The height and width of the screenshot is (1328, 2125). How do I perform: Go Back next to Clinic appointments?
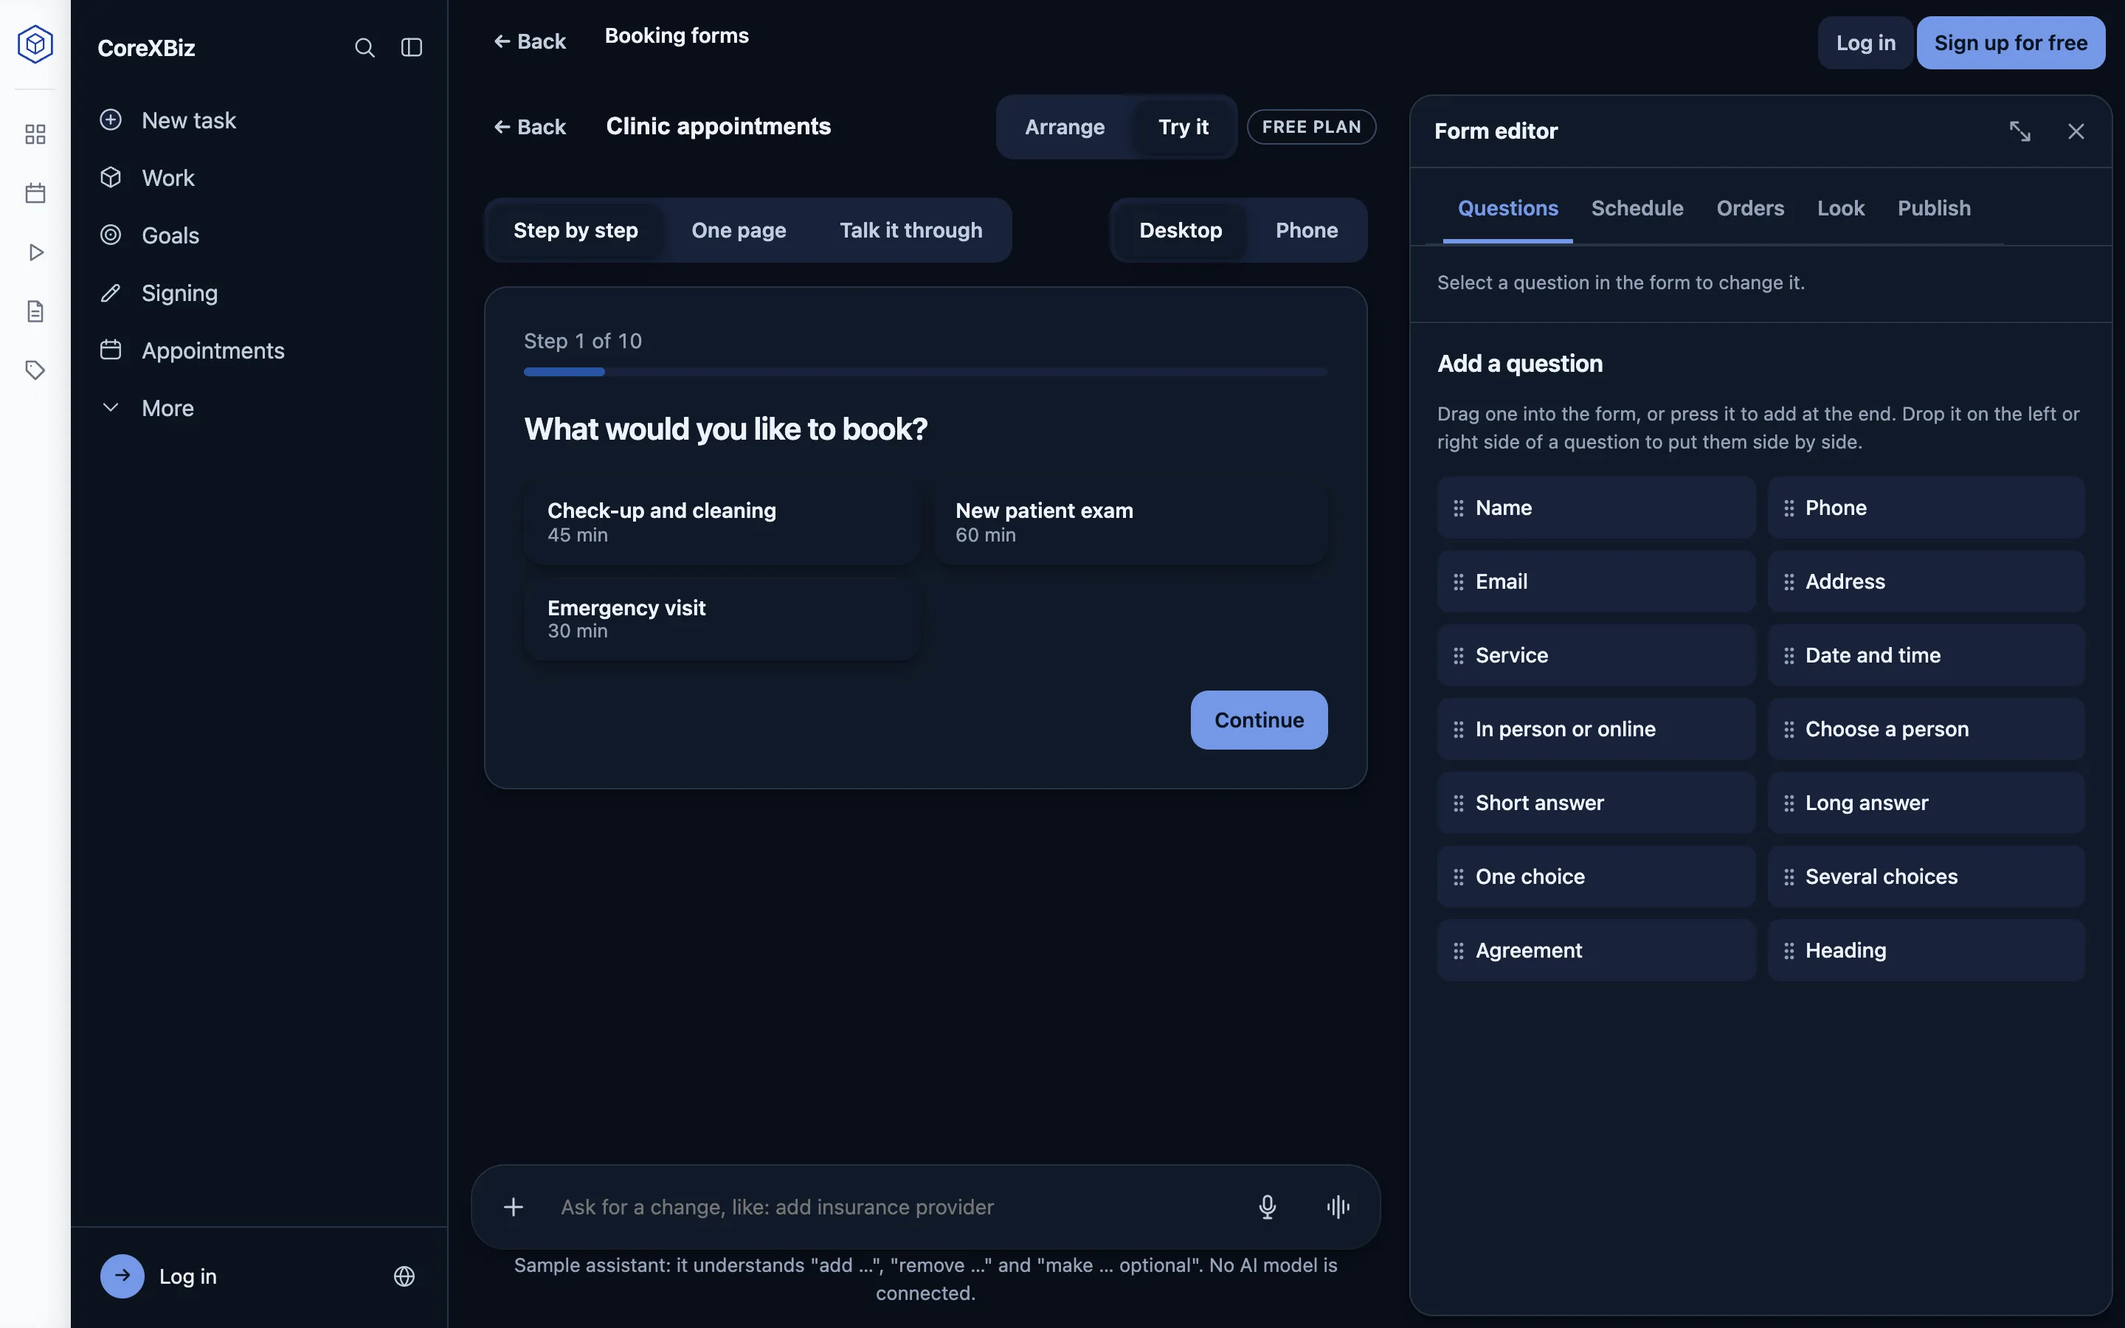[x=530, y=128]
